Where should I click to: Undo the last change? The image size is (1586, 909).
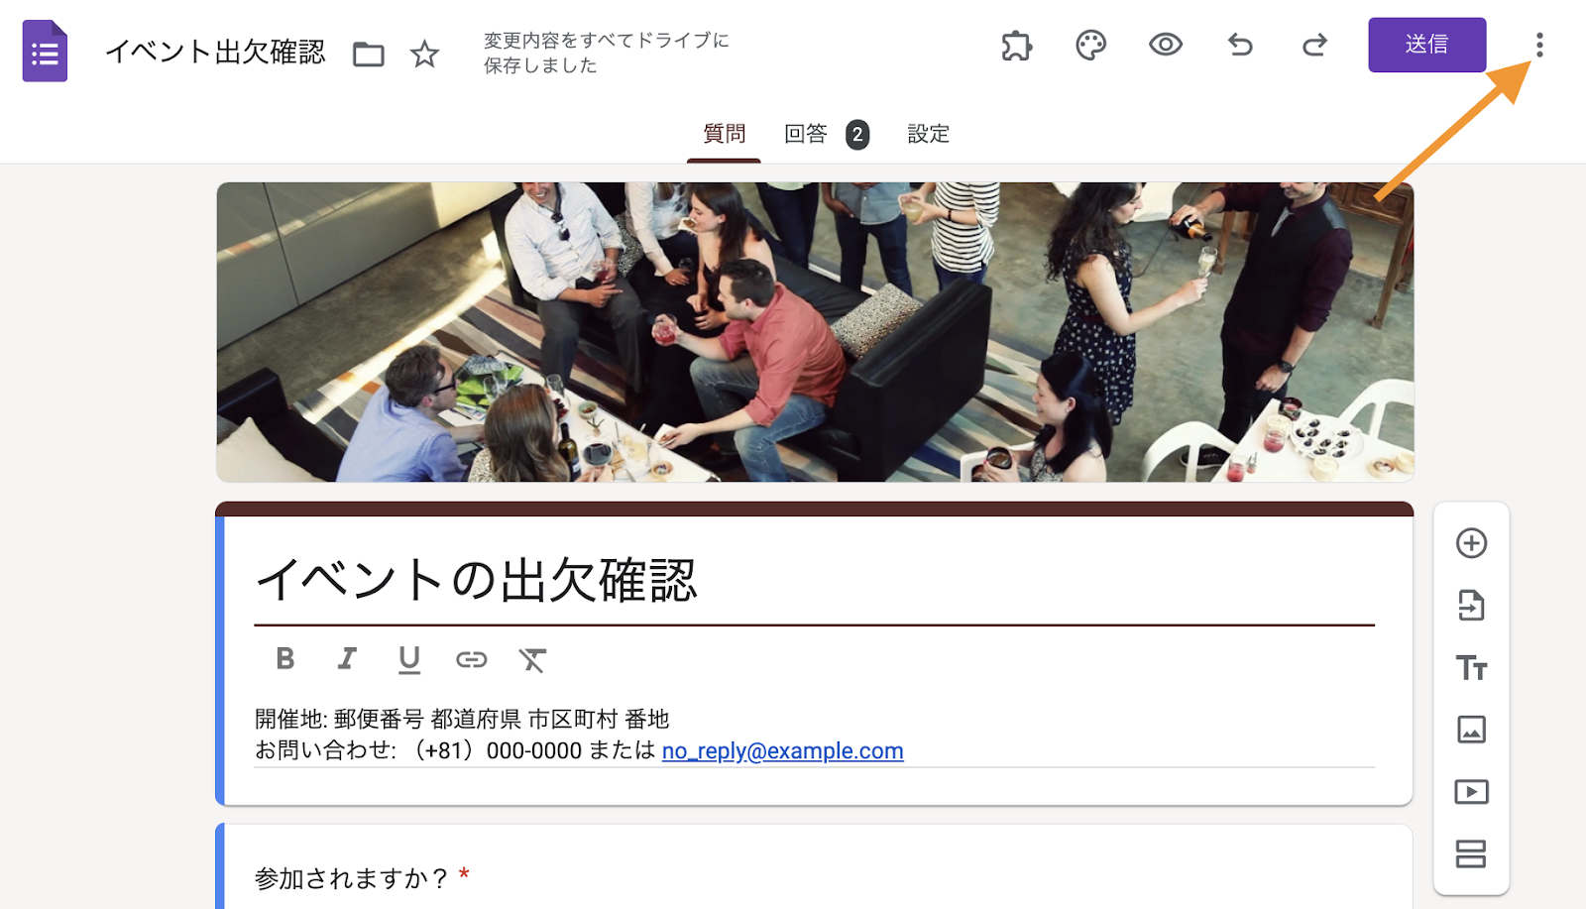pyautogui.click(x=1240, y=45)
